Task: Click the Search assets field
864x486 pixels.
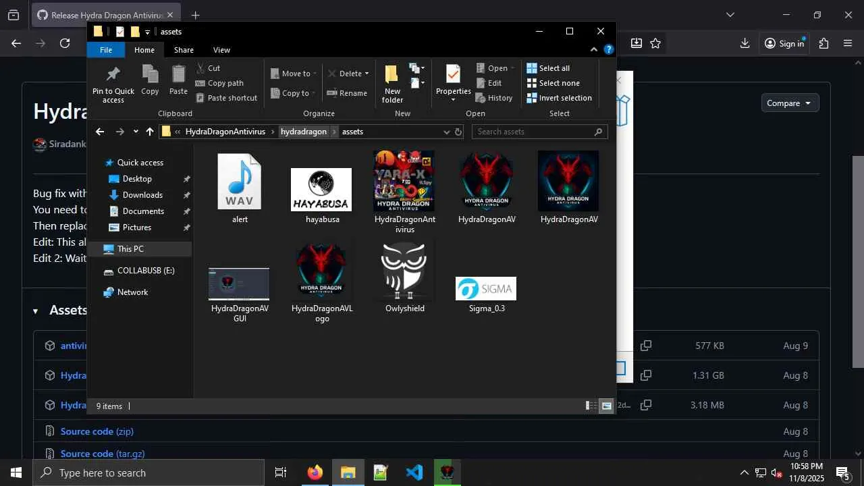Action: point(540,132)
